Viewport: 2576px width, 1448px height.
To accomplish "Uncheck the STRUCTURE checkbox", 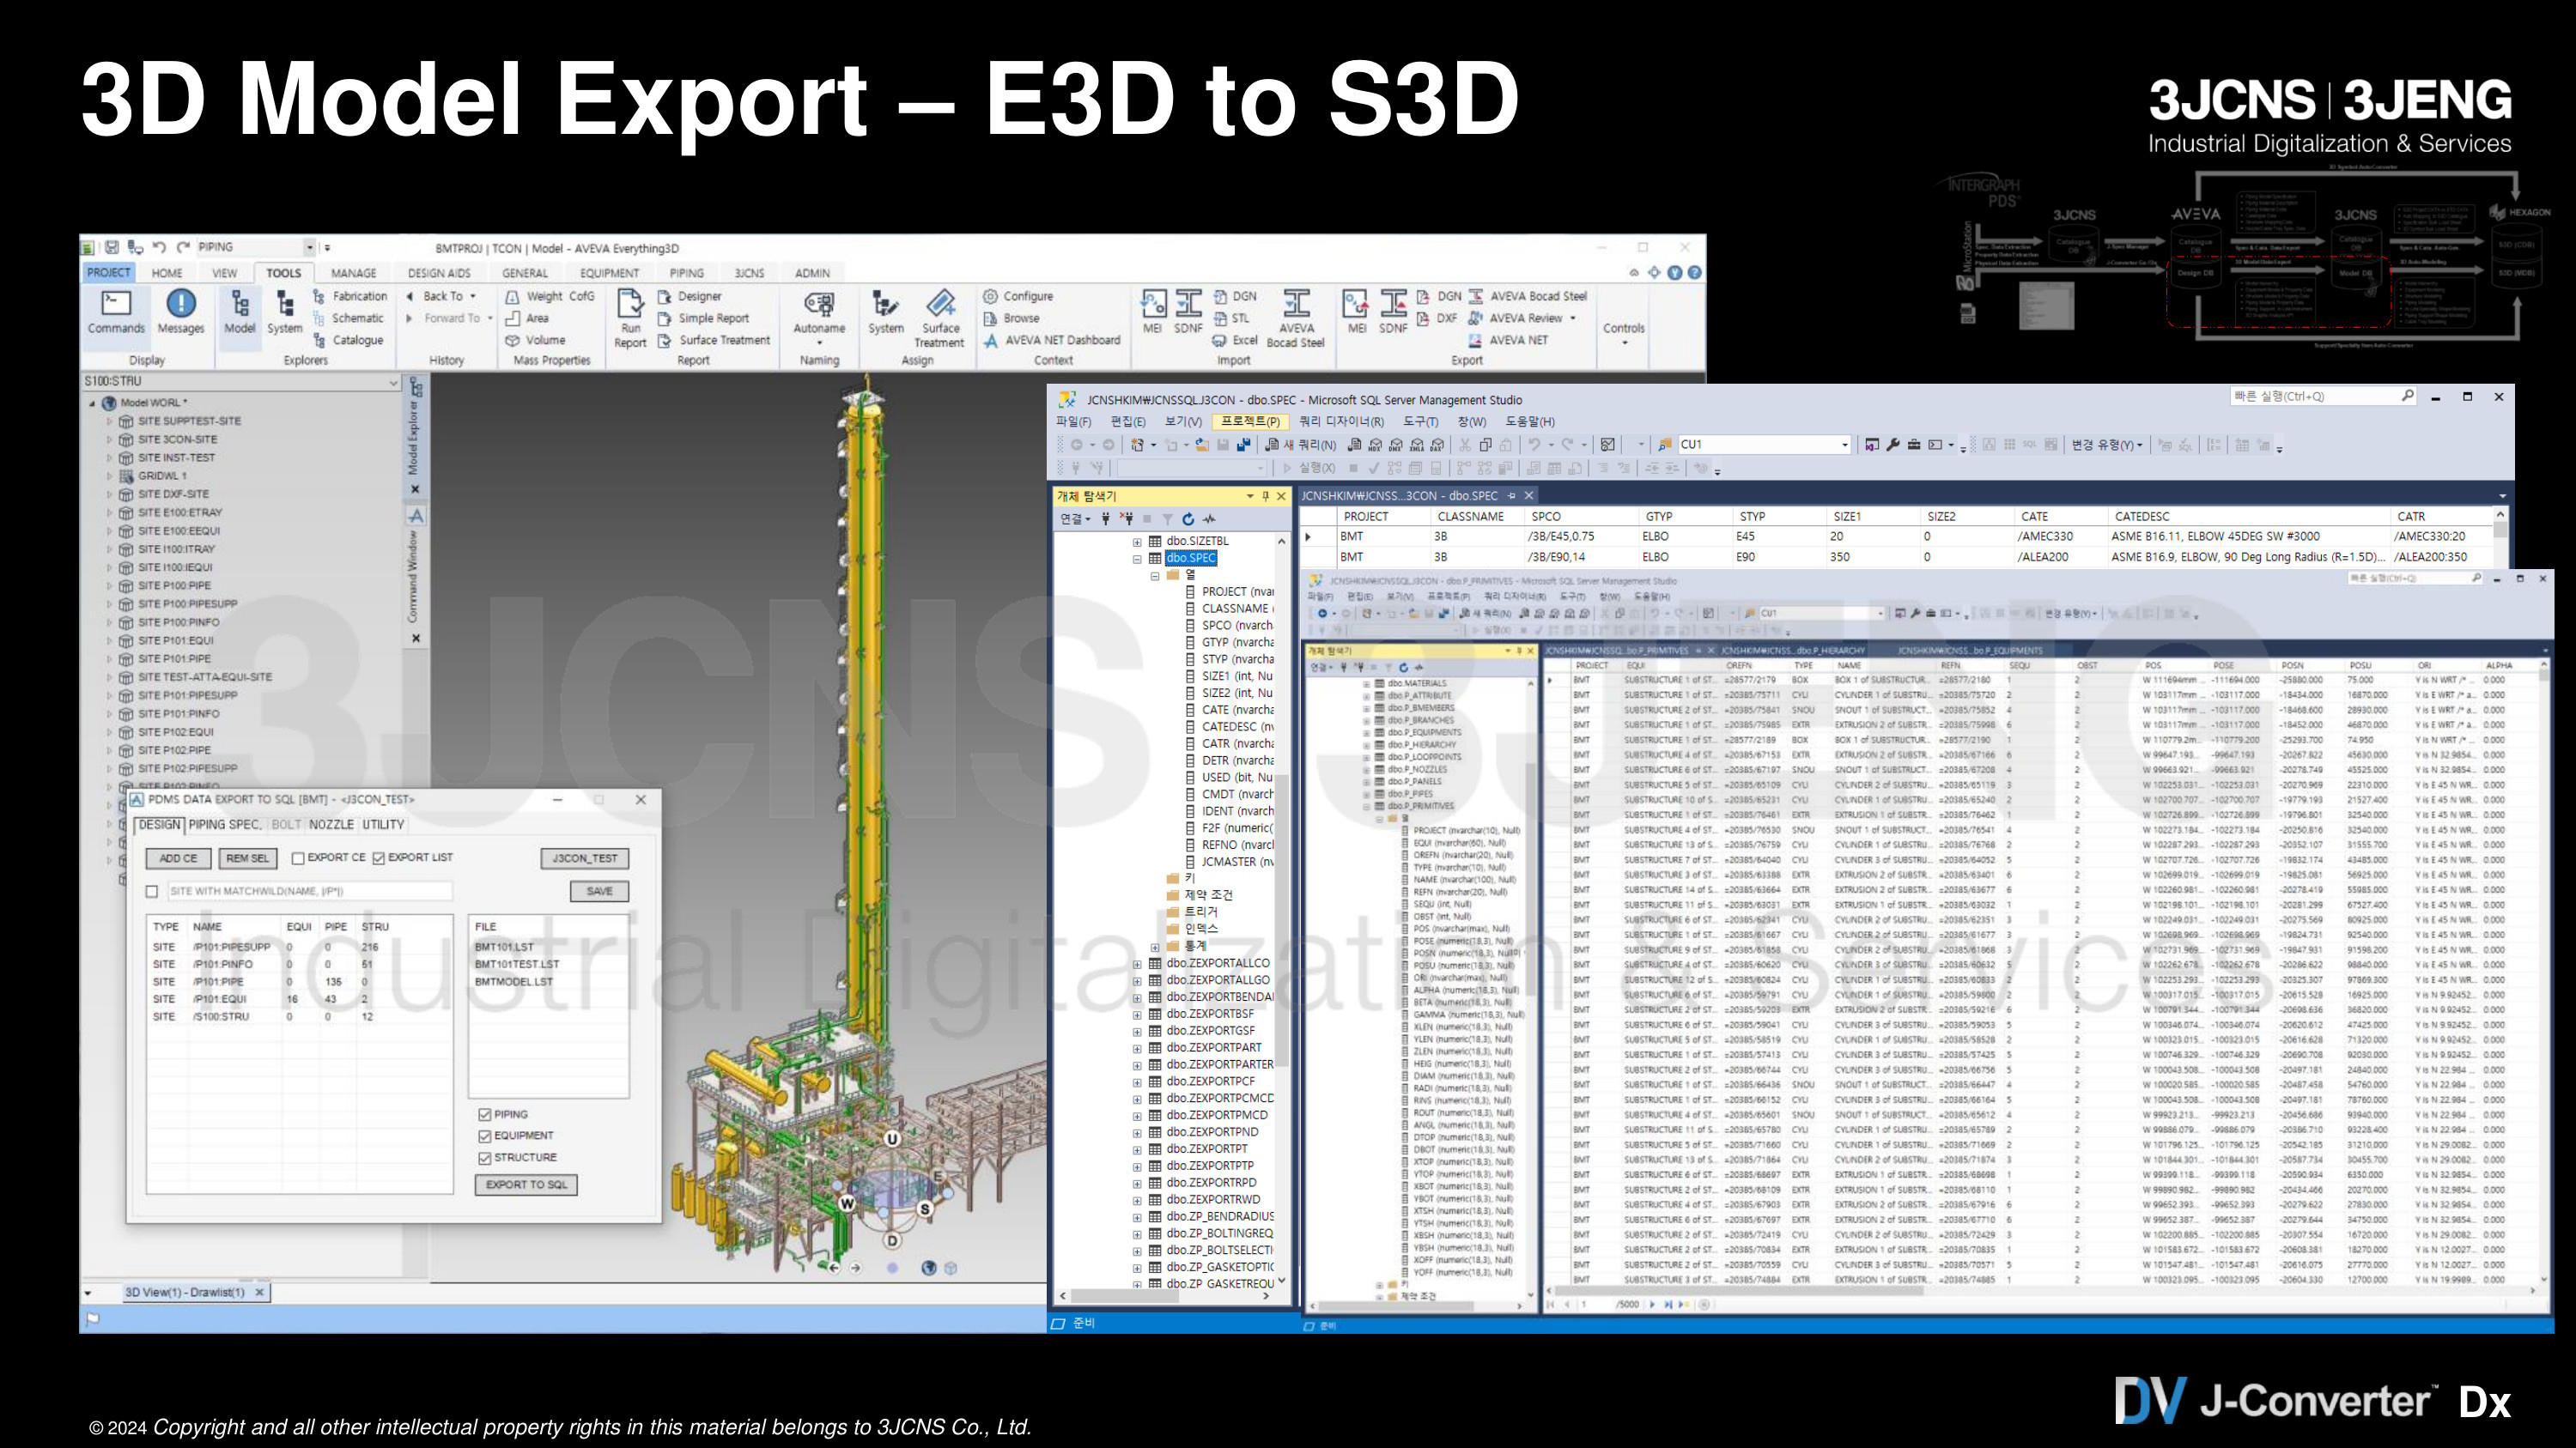I will tap(485, 1158).
